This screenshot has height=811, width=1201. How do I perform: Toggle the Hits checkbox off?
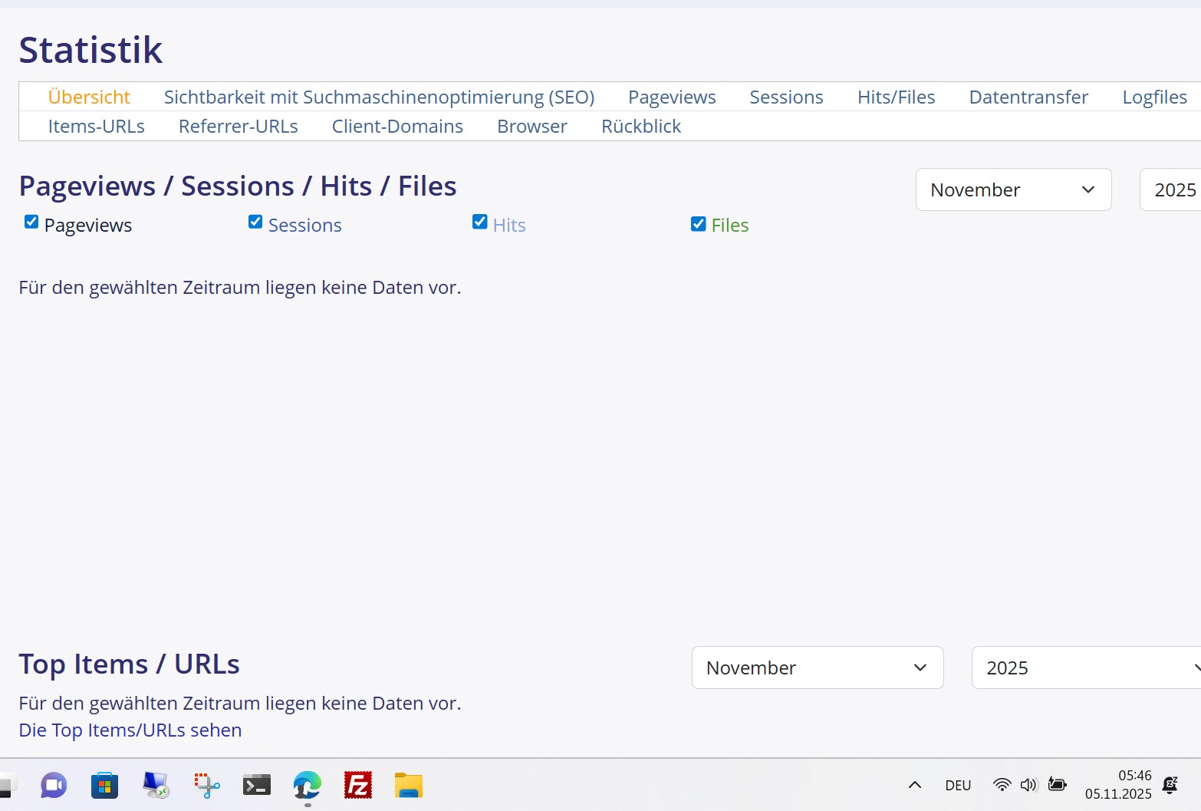pos(480,222)
